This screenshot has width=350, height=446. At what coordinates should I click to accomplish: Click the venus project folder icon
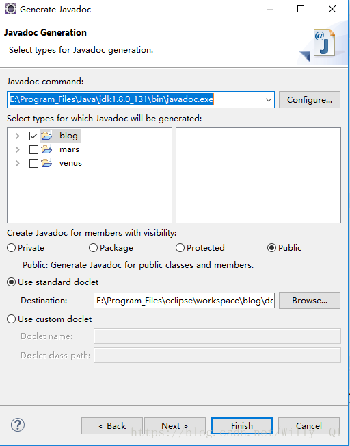click(x=47, y=162)
